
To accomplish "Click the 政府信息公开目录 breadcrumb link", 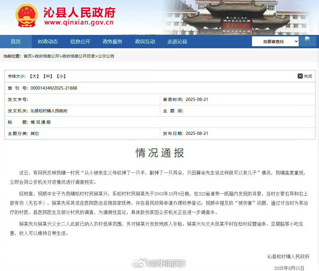I will pyautogui.click(x=79, y=56).
